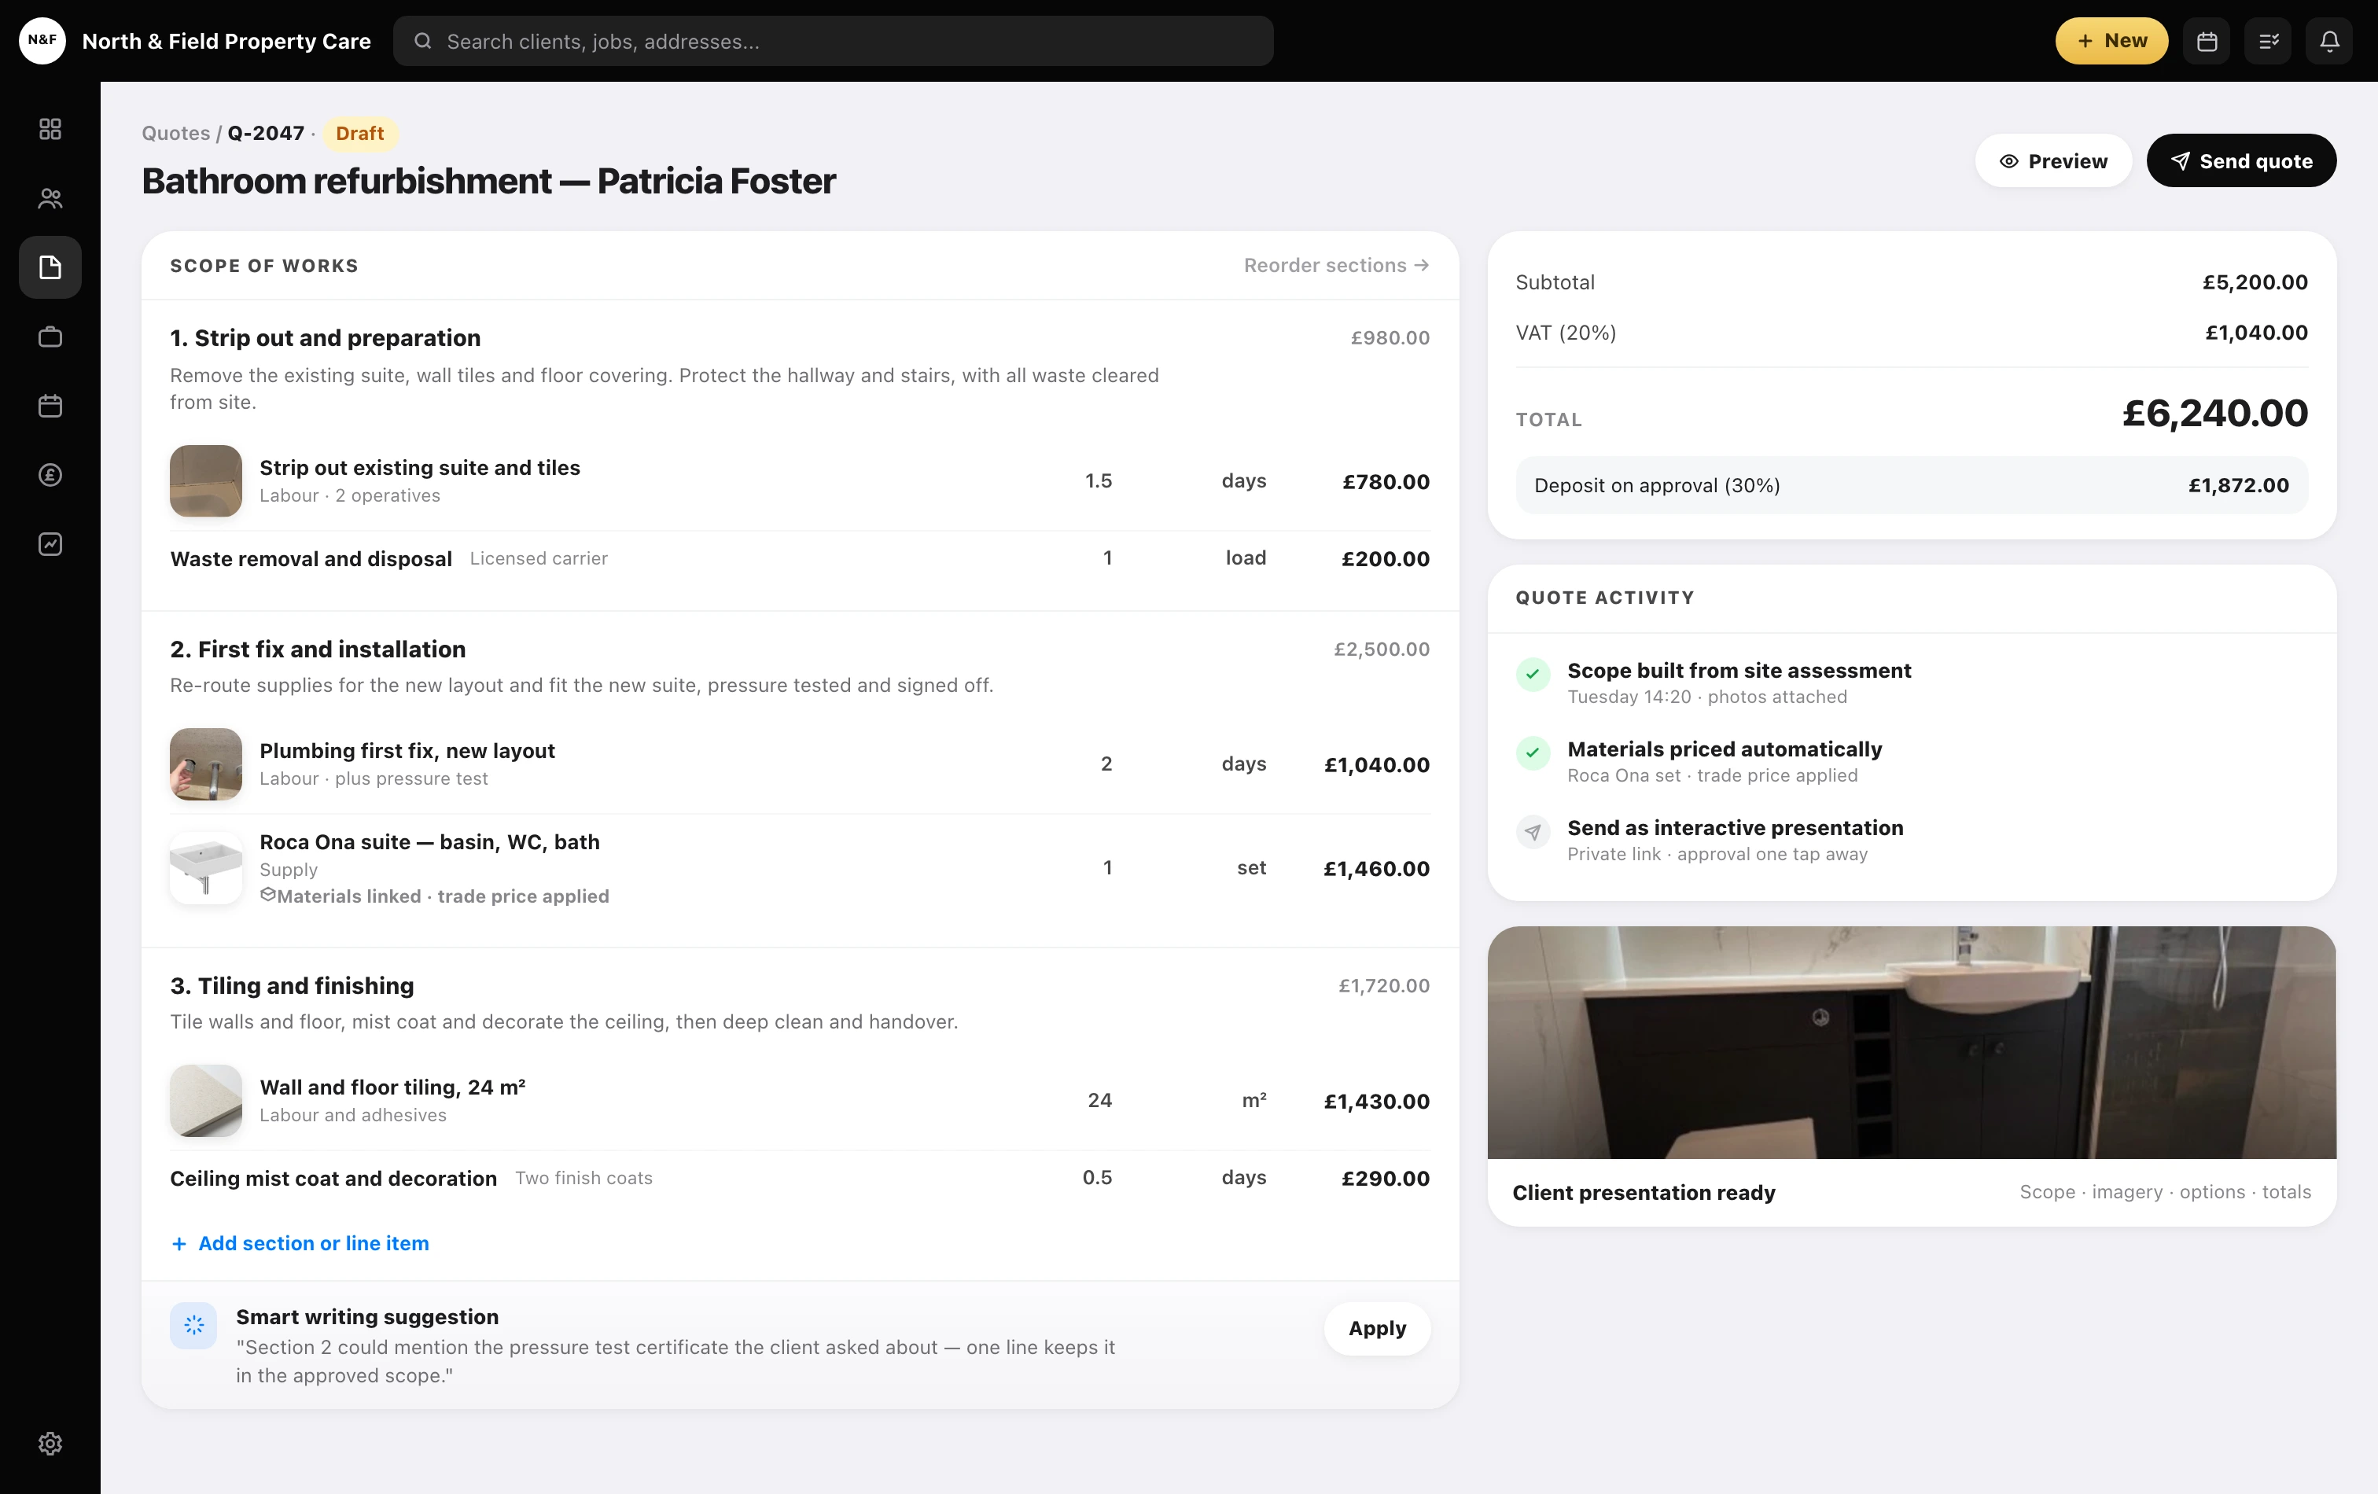Click the £1,460.00 suite price
Screen dimensions: 2378x1494
[1377, 869]
